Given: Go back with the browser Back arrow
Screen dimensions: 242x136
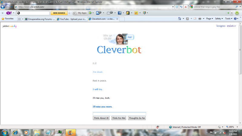Looking at the screenshot, I should coord(3,7).
